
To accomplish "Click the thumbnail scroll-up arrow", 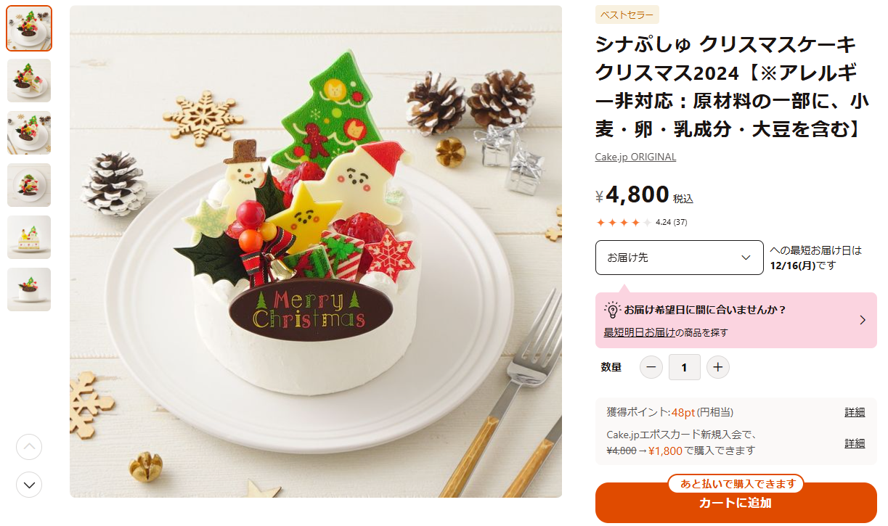I will [29, 447].
